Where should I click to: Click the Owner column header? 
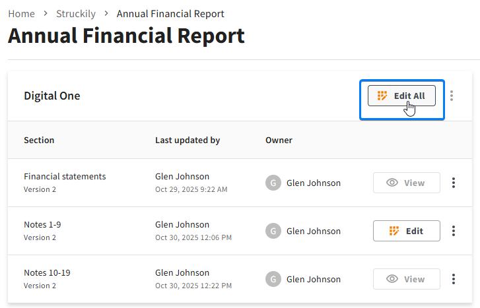point(279,140)
